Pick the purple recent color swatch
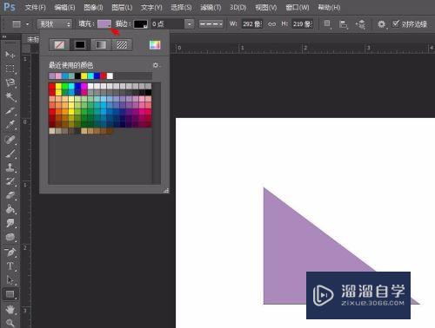The image size is (435, 328). [x=52, y=75]
